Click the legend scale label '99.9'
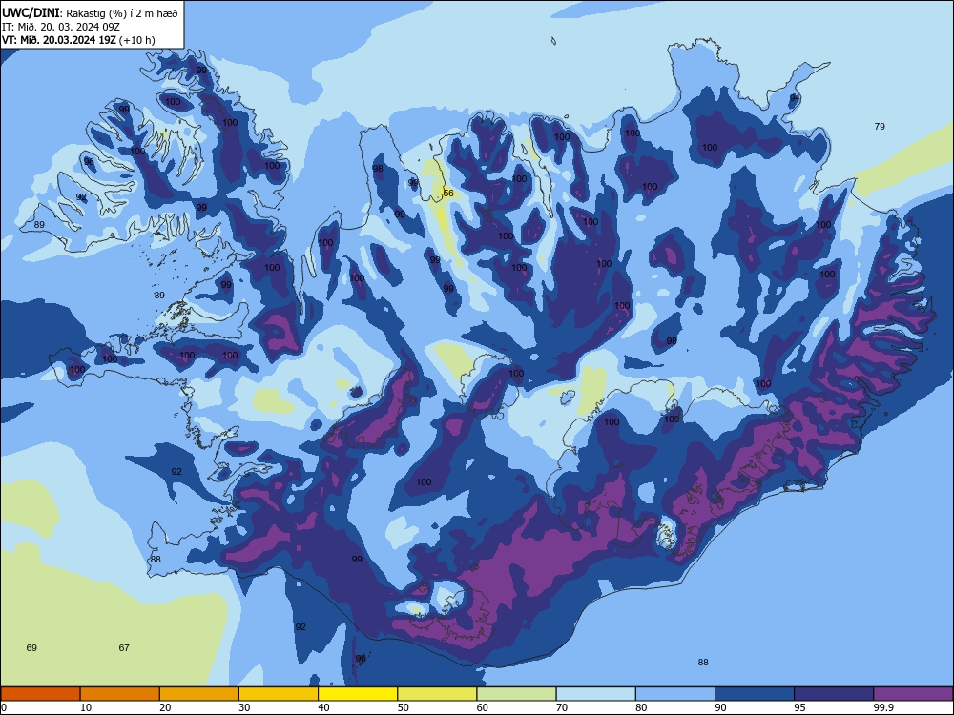Image resolution: width=954 pixels, height=715 pixels. [x=882, y=707]
